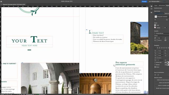Select the sixth paragraph alignment button
This screenshot has width=169, height=95.
[166, 48]
